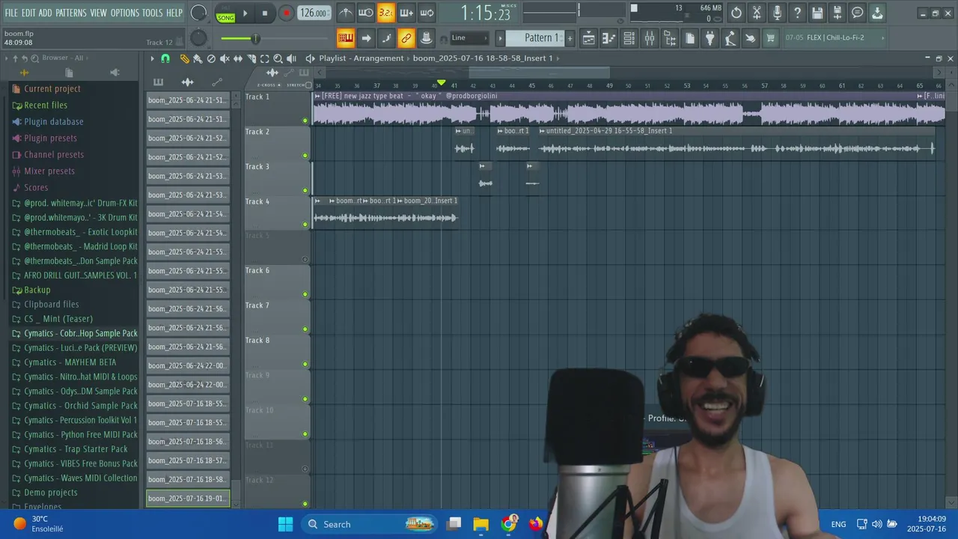The image size is (958, 539).
Task: Open the pattern options arrow left of Pattern 1
Action: click(501, 38)
